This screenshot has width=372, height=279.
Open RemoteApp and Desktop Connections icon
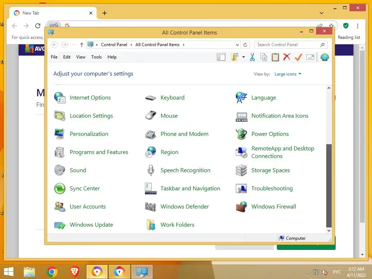[x=241, y=152]
